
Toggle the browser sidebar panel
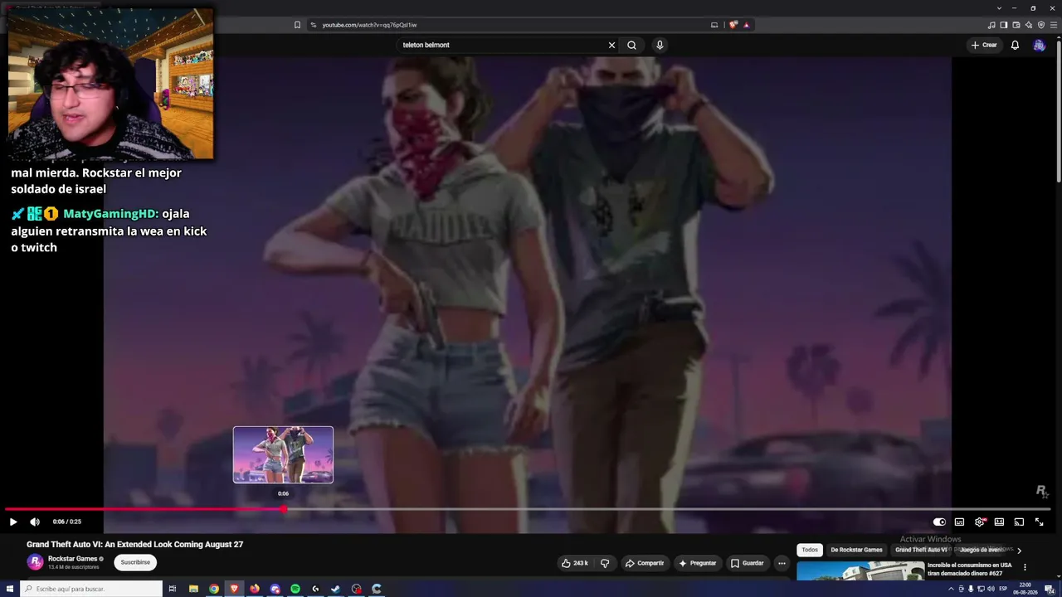point(1004,25)
